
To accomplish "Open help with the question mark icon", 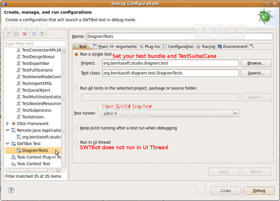I will pyautogui.click(x=11, y=190).
